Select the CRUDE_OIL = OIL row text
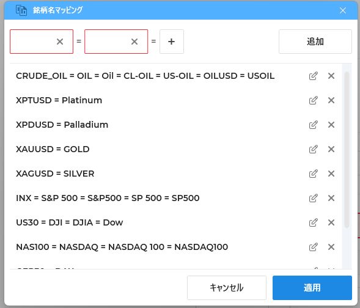 pyautogui.click(x=145, y=76)
